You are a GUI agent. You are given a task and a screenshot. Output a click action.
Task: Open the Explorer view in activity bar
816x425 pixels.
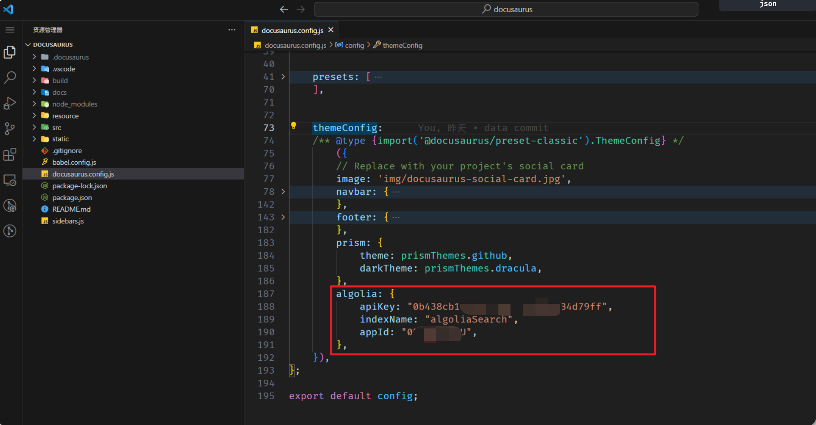(x=9, y=52)
